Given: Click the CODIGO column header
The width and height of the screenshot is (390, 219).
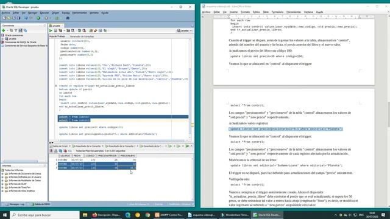Looking at the screenshot, I should point(90,156).
